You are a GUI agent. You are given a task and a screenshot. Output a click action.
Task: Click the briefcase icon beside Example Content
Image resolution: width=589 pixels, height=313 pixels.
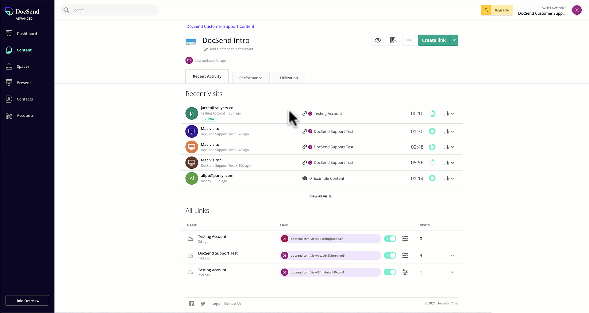pos(305,179)
